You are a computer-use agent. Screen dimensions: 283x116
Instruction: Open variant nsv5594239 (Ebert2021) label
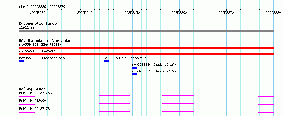point(40,44)
